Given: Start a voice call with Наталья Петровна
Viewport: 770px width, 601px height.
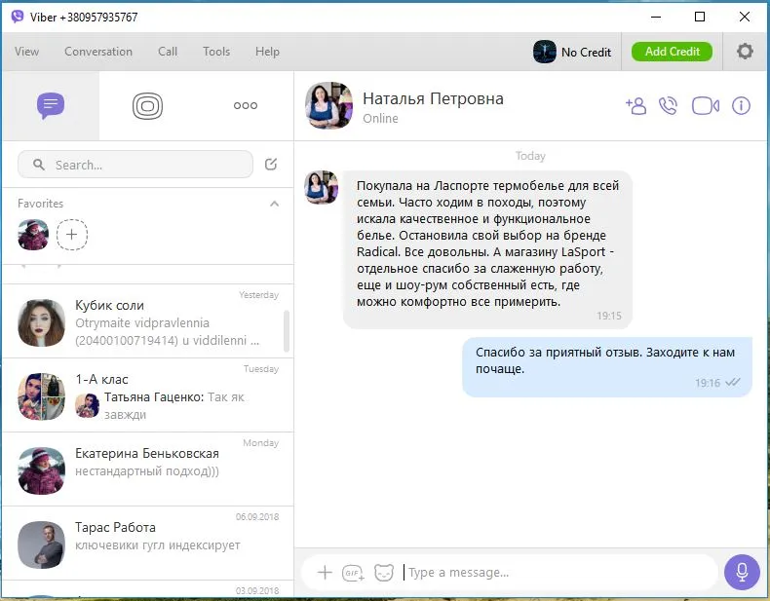Looking at the screenshot, I should click(668, 105).
